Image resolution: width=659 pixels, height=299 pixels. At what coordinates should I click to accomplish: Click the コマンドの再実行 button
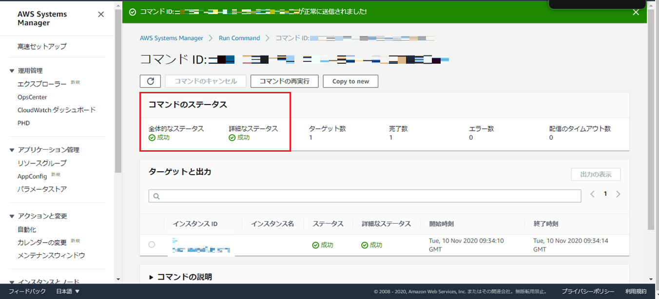coord(284,81)
